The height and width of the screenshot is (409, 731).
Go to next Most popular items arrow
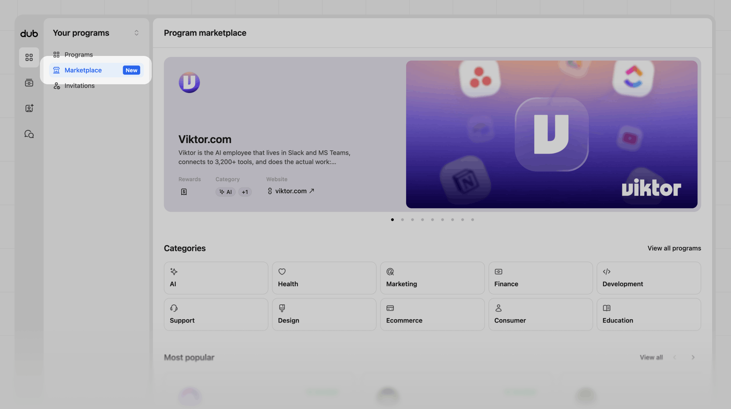pos(693,357)
